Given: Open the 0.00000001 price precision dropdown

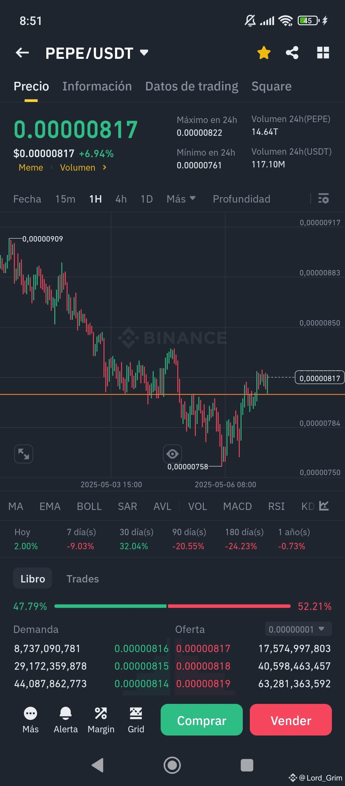Looking at the screenshot, I should click(x=298, y=629).
